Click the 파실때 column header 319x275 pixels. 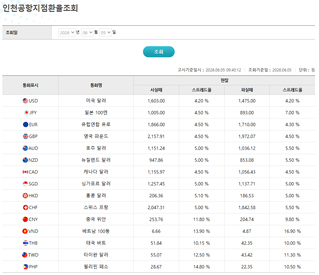[x=247, y=90]
